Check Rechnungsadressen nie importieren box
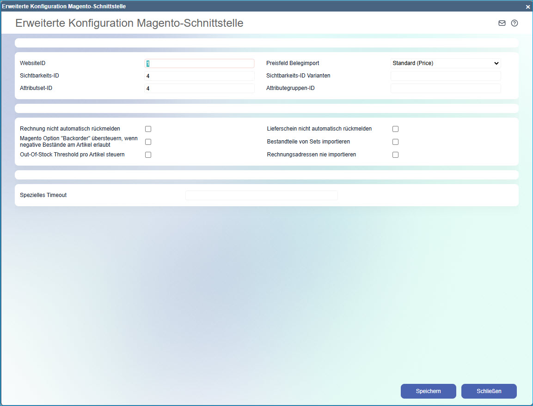Viewport: 533px width, 406px height. click(x=395, y=155)
